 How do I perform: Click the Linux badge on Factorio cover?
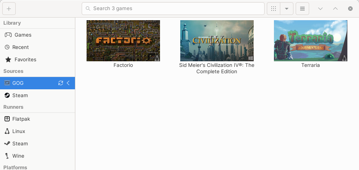[x=157, y=58]
